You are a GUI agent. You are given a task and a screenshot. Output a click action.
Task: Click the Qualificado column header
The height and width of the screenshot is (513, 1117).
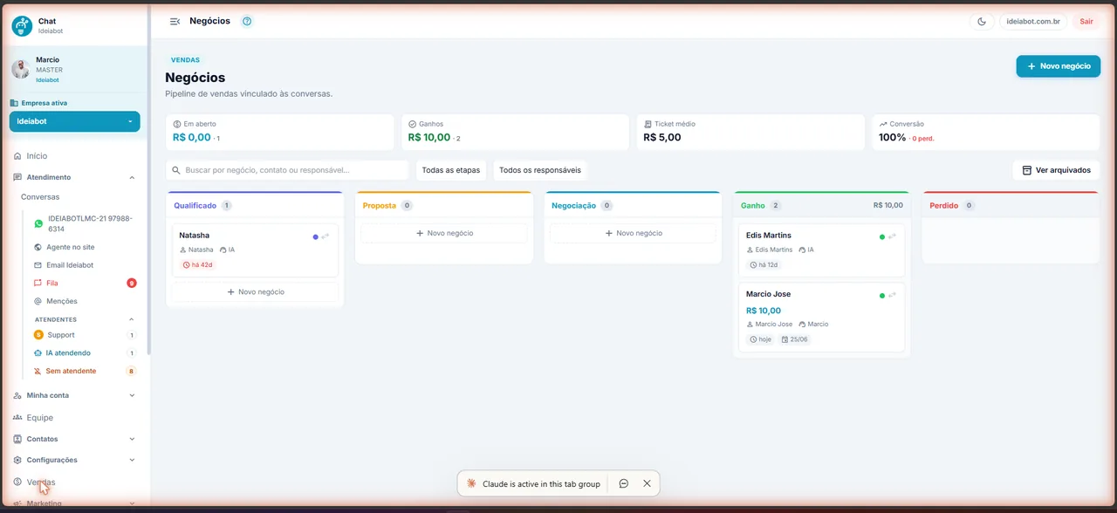(x=255, y=206)
